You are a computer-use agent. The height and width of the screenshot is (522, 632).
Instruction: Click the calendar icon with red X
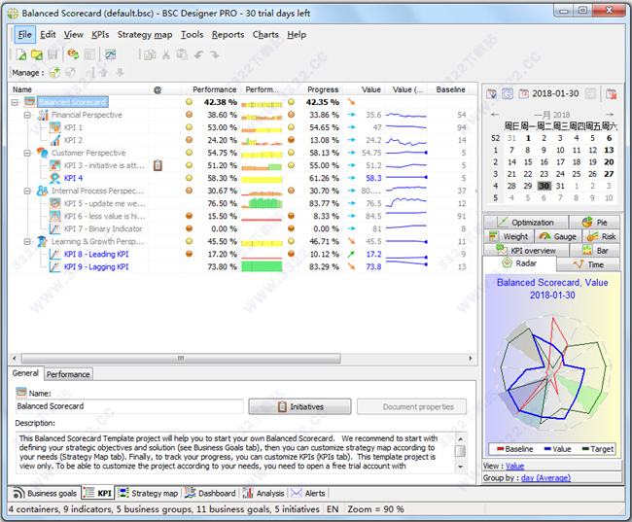click(x=611, y=94)
